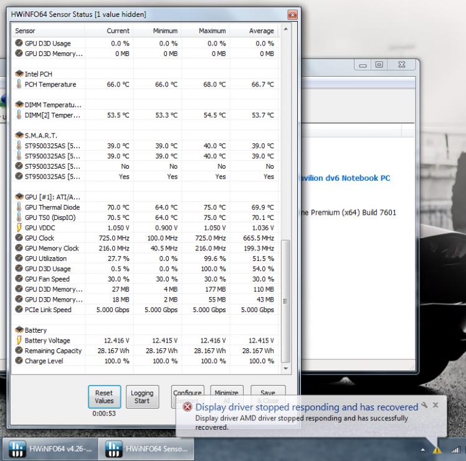This screenshot has height=461, width=466.
Task: Select the S.M.A.R.T. group chip icon
Action: click(19, 135)
